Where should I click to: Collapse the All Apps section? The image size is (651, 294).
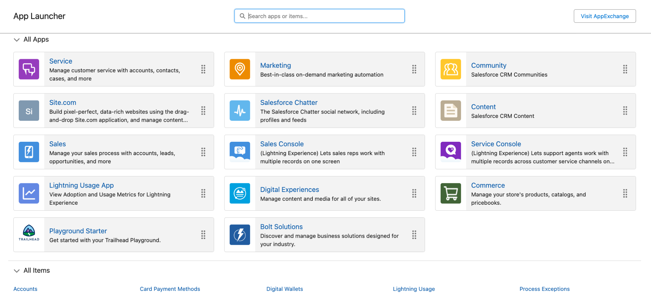coord(17,40)
